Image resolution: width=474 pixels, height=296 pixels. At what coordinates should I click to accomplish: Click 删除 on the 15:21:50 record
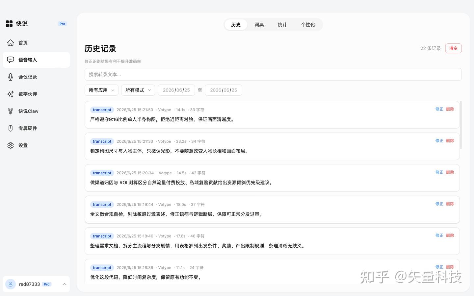(450, 109)
